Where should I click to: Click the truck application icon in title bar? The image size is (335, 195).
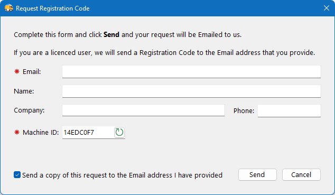(x=9, y=8)
